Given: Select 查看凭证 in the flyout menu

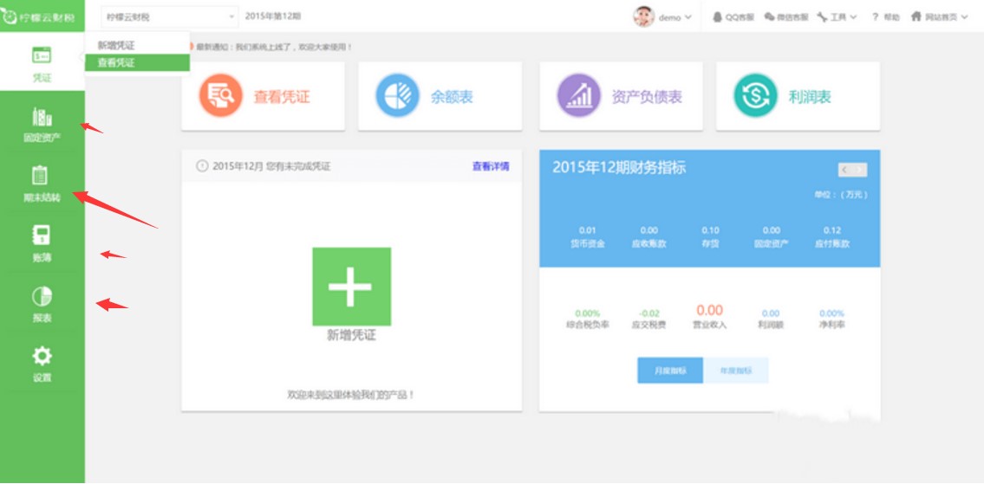Looking at the screenshot, I should (x=116, y=62).
